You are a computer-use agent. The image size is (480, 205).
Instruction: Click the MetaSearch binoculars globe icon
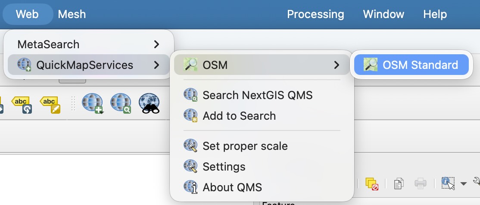click(x=149, y=104)
